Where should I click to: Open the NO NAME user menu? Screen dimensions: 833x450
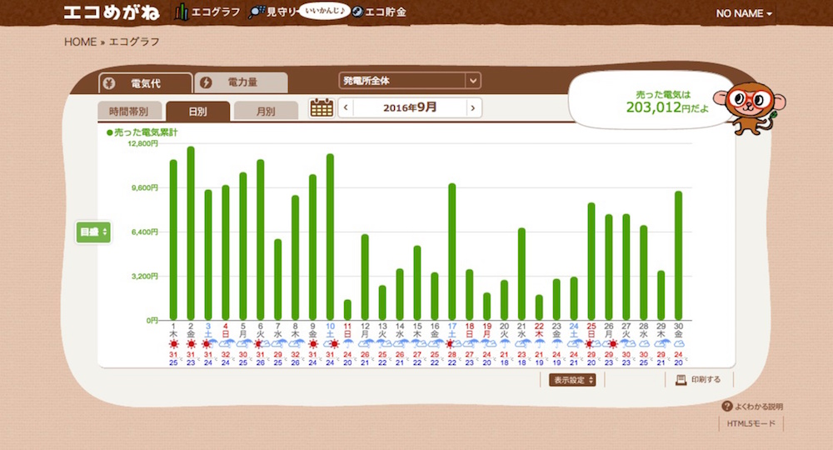tap(744, 14)
